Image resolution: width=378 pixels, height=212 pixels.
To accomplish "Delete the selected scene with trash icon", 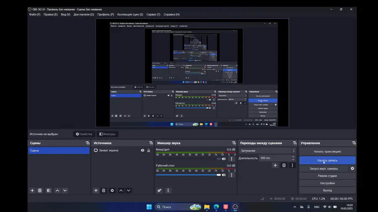I will point(40,190).
